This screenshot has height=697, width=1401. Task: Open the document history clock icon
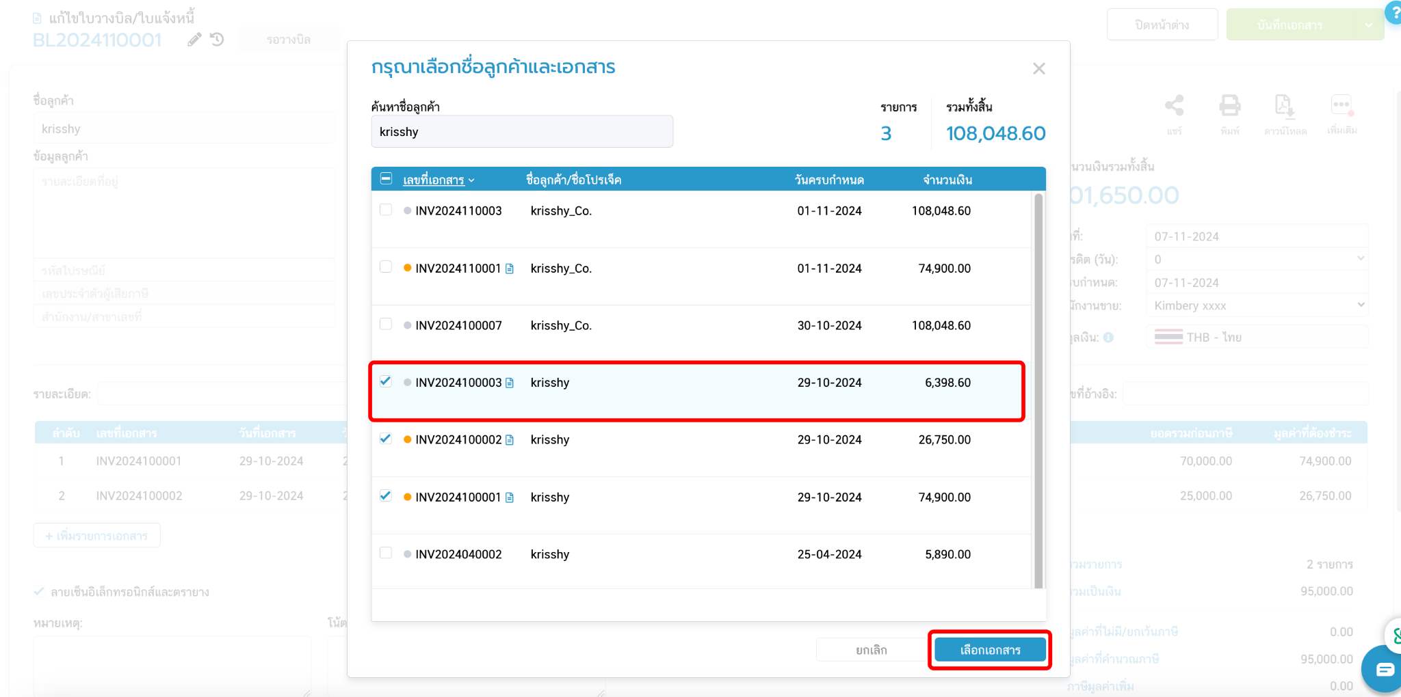(217, 40)
